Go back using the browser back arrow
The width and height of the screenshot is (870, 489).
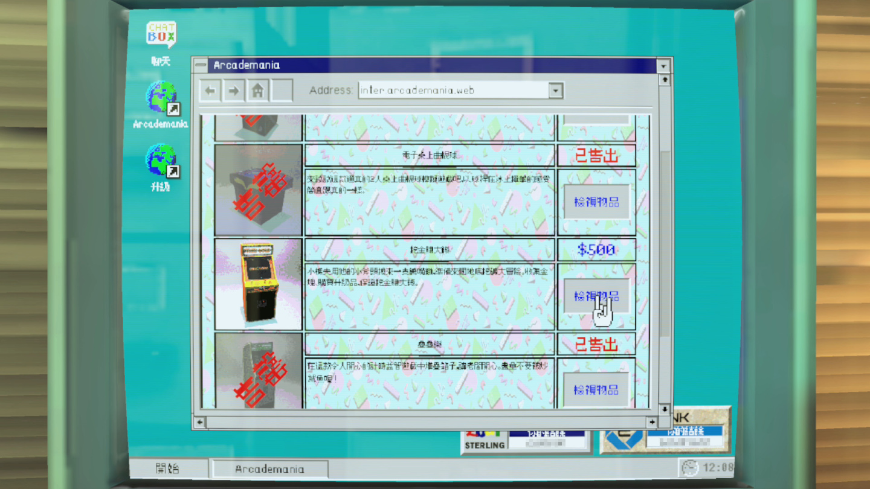pos(210,91)
